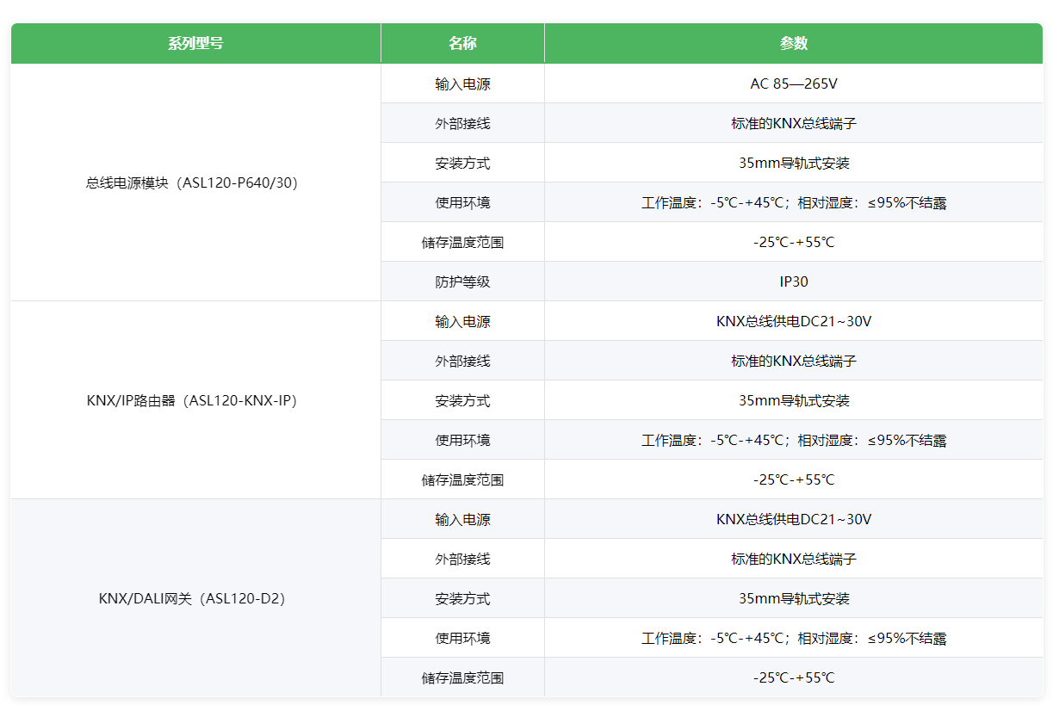The height and width of the screenshot is (705, 1053).
Task: Select the KNX/DALI网关 (ASL120-D2) cell
Action: pos(195,598)
